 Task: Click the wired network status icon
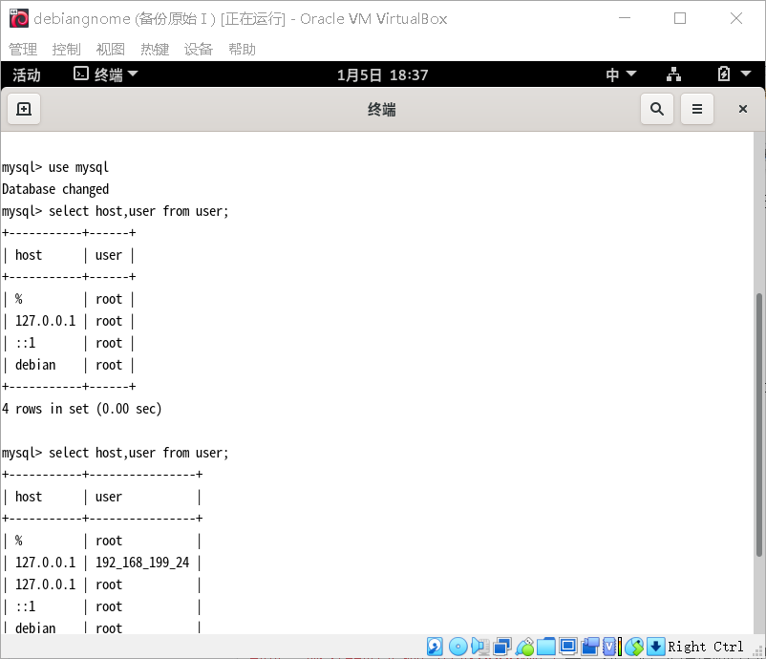point(673,74)
